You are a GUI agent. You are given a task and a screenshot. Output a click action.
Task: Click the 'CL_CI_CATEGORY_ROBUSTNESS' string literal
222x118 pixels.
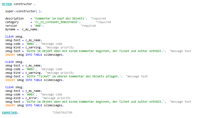[57, 22]
